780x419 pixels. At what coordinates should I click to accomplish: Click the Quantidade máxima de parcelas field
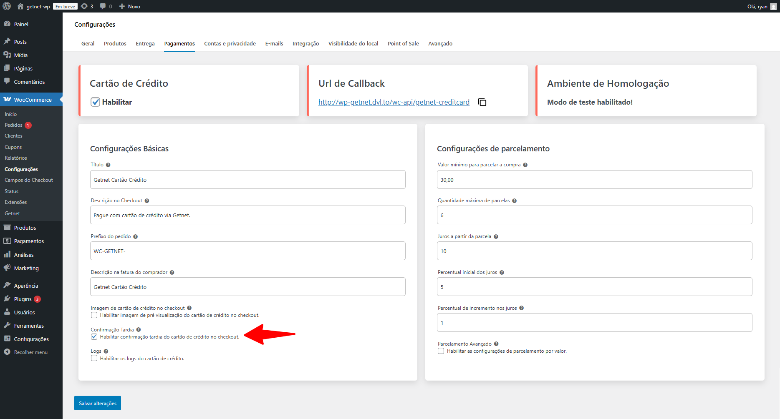(x=595, y=215)
